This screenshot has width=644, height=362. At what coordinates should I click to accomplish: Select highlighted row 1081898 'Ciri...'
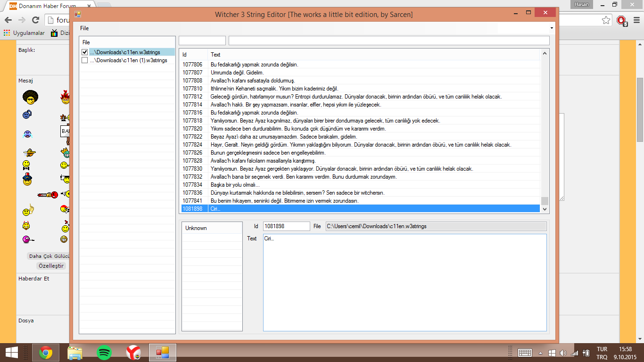coord(361,209)
